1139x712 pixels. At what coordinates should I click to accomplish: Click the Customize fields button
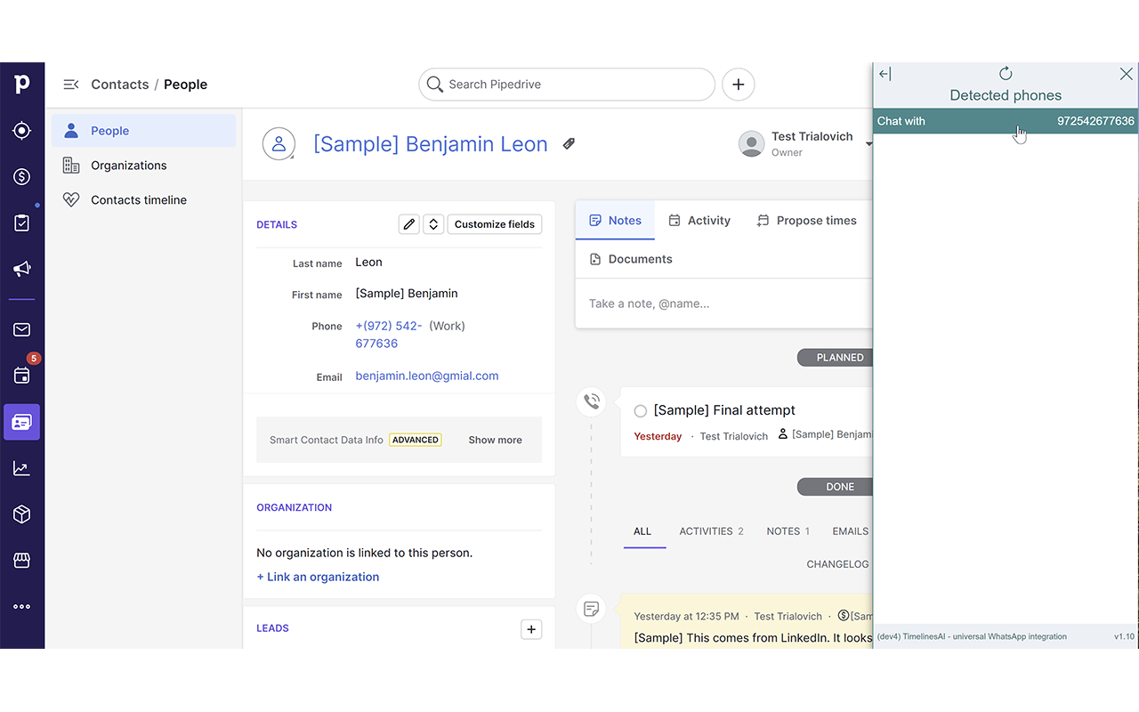tap(495, 223)
